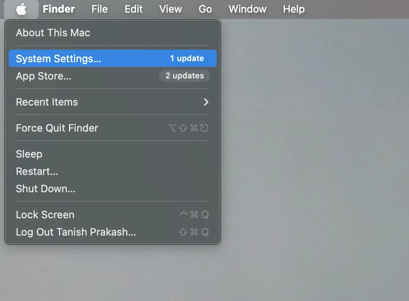Open App Store… from Apple menu
Screen dimensions: 409x301
point(113,76)
